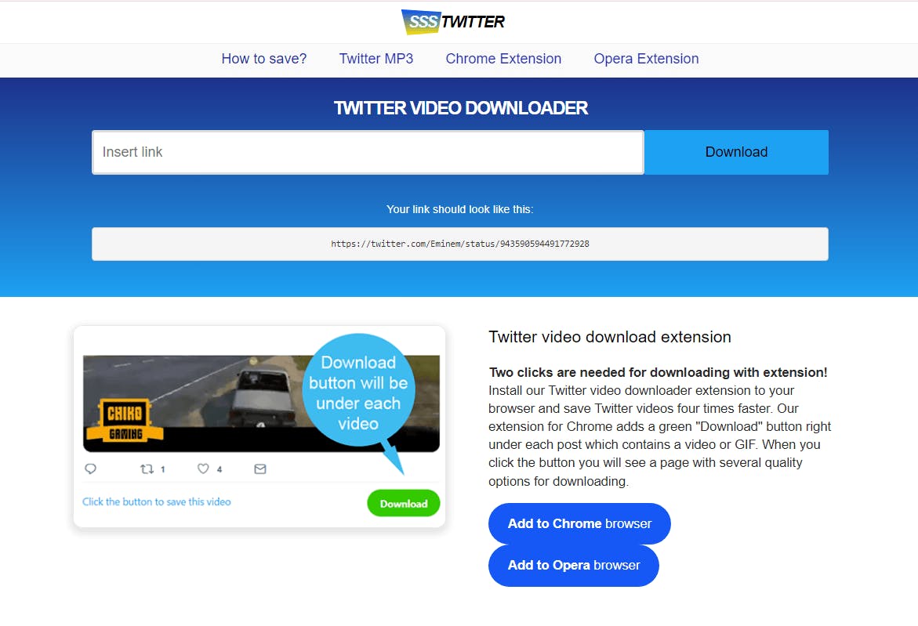This screenshot has height=626, width=918.
Task: Click the Chiko Gaming logo badge
Action: click(125, 420)
